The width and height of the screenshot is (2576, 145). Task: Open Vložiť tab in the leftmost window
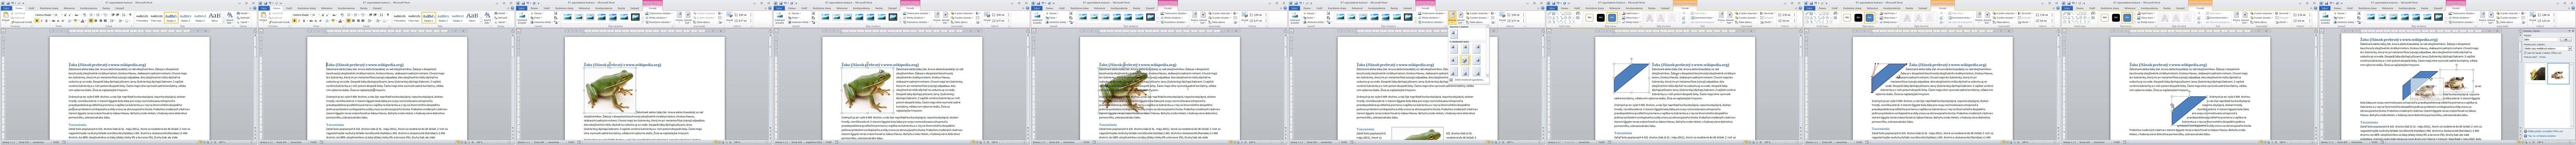(31, 8)
